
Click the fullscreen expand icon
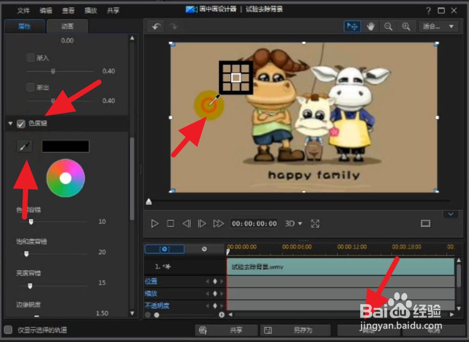click(x=315, y=223)
